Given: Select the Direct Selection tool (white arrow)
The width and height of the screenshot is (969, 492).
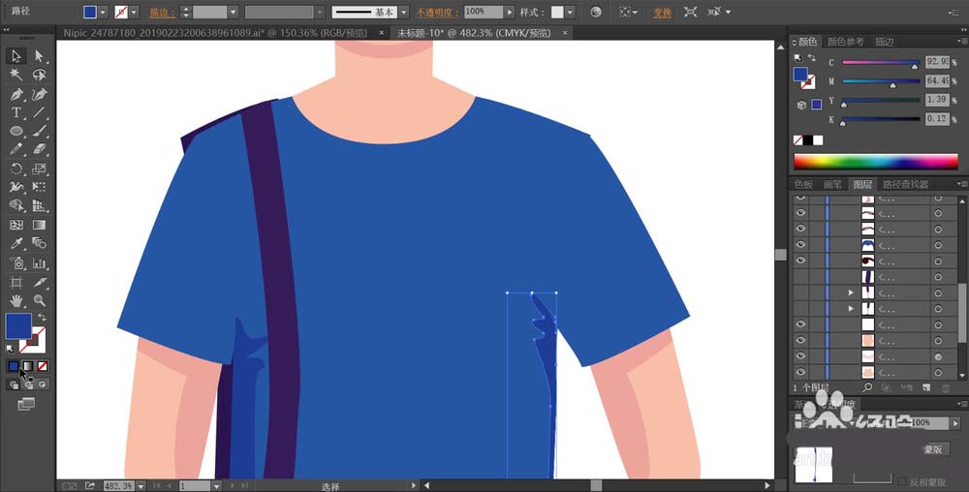Looking at the screenshot, I should (39, 56).
